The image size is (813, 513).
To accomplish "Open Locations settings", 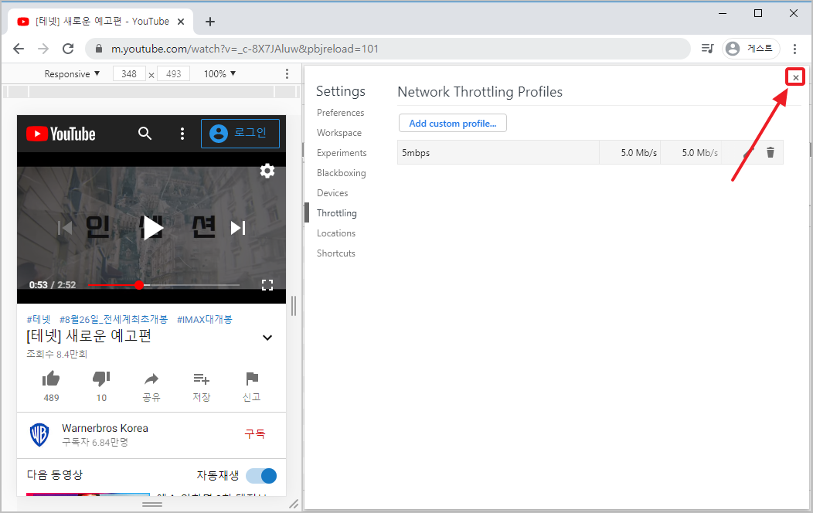I will tap(336, 233).
